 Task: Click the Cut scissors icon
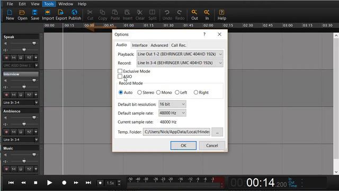(x=90, y=15)
